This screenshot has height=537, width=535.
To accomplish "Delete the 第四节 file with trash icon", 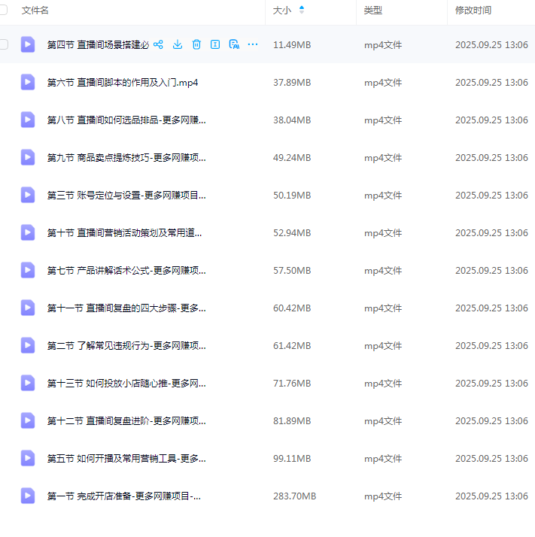I will tap(196, 44).
